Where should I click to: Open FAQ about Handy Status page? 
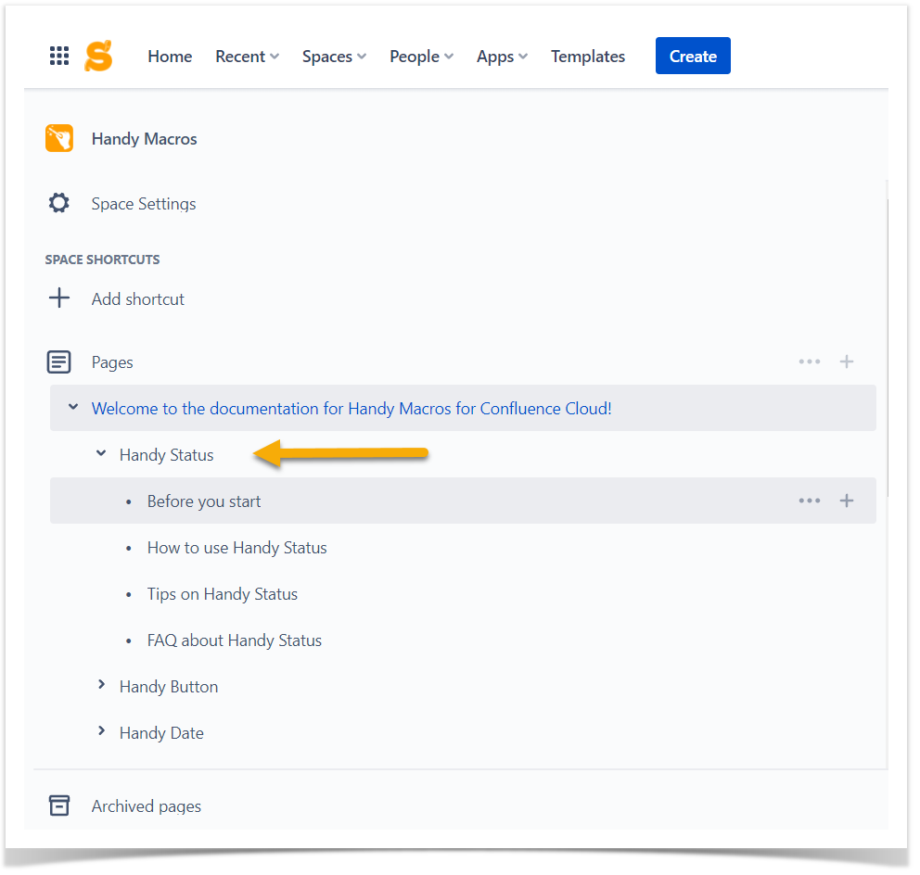click(235, 640)
